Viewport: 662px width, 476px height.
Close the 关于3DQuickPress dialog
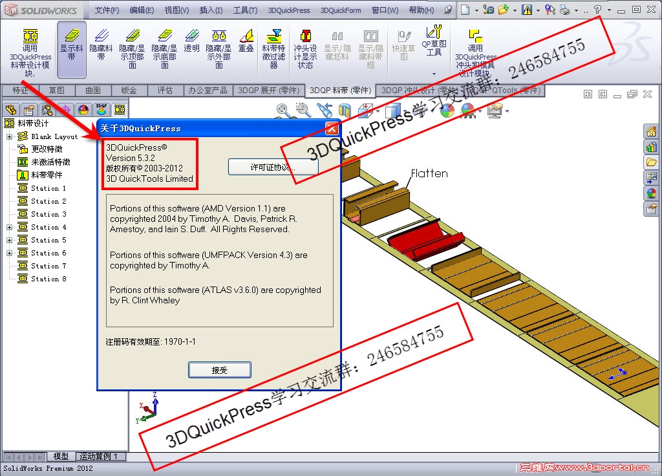(332, 129)
